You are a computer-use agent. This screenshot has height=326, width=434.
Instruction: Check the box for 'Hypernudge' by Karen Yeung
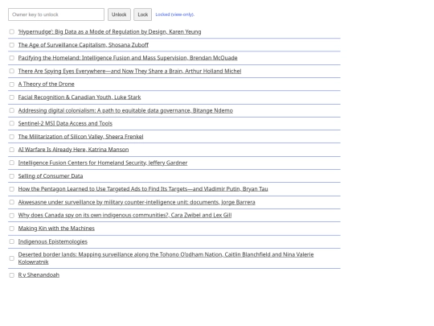point(11,31)
